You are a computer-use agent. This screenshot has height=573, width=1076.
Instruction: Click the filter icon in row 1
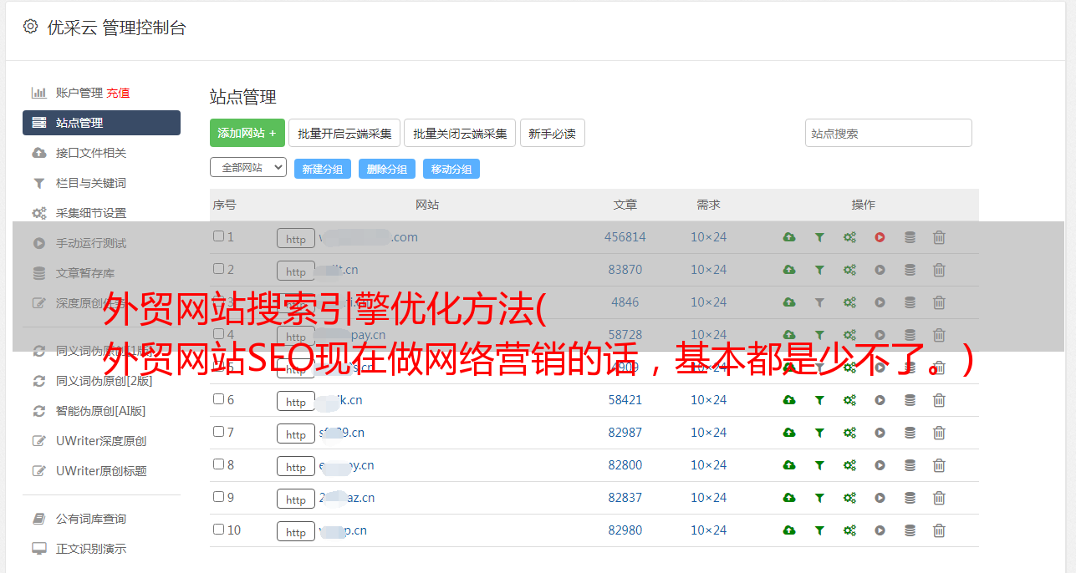tap(819, 237)
